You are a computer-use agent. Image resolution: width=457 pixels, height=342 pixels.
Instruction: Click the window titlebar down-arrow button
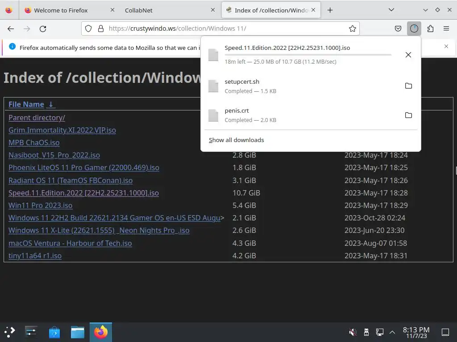pos(425,10)
